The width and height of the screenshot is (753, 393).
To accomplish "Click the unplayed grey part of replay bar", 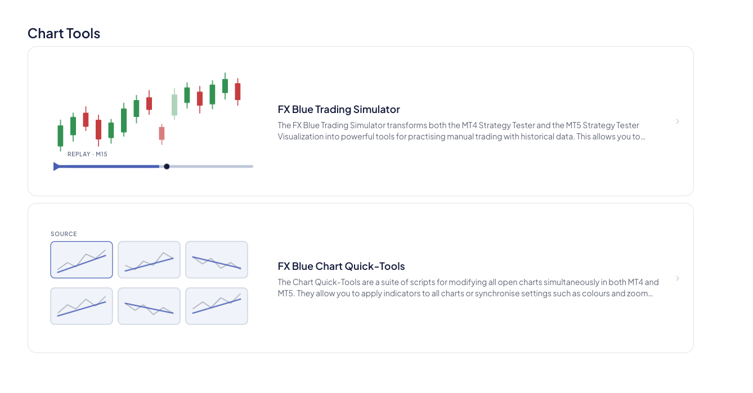I will coord(212,166).
